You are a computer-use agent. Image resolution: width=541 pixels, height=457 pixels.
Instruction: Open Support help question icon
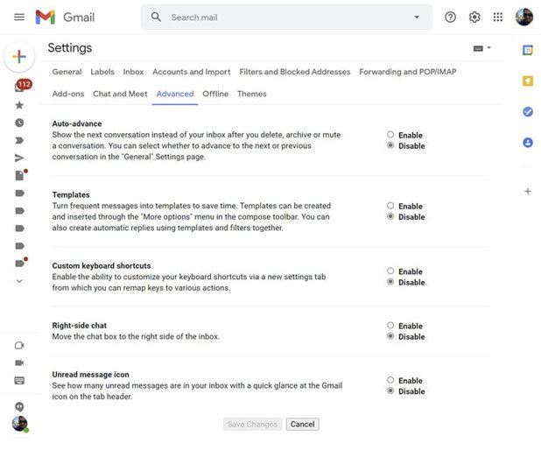(450, 18)
